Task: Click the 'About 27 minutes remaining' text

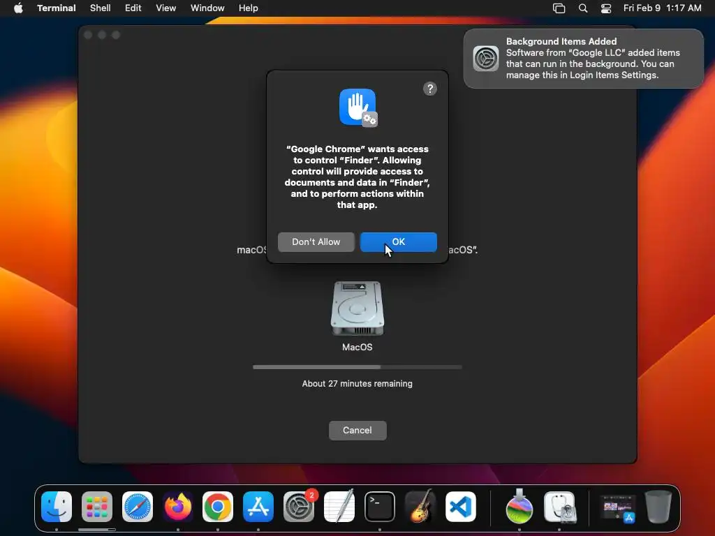Action: click(x=357, y=384)
